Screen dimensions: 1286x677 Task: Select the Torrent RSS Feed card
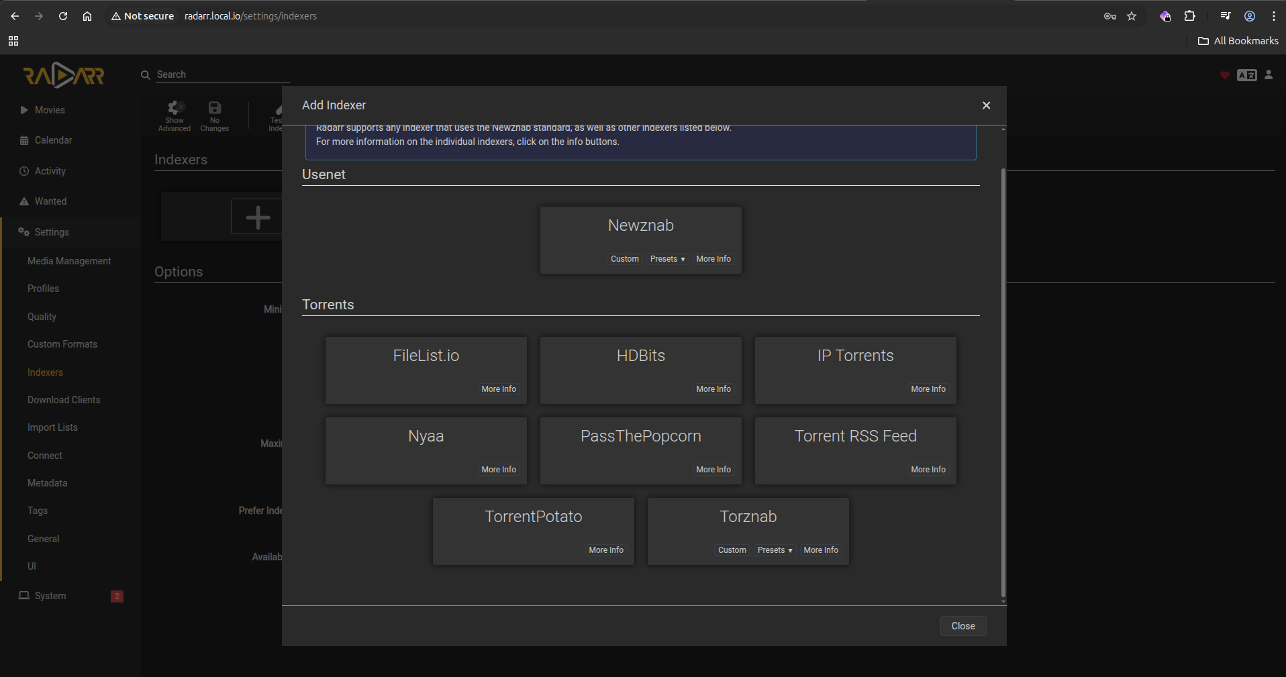[x=856, y=450]
